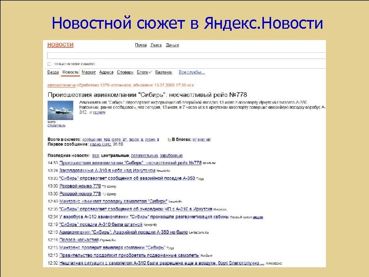Screen dimensions: 369x277
Task: Open the Деньги link in header
Action: tap(172, 45)
